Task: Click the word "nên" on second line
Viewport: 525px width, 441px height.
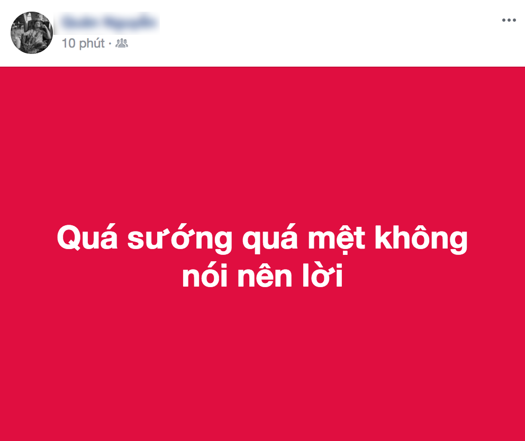Action: [265, 275]
